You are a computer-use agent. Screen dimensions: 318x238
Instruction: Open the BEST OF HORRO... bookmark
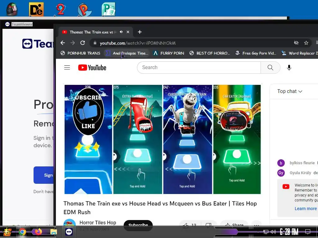tap(210, 53)
